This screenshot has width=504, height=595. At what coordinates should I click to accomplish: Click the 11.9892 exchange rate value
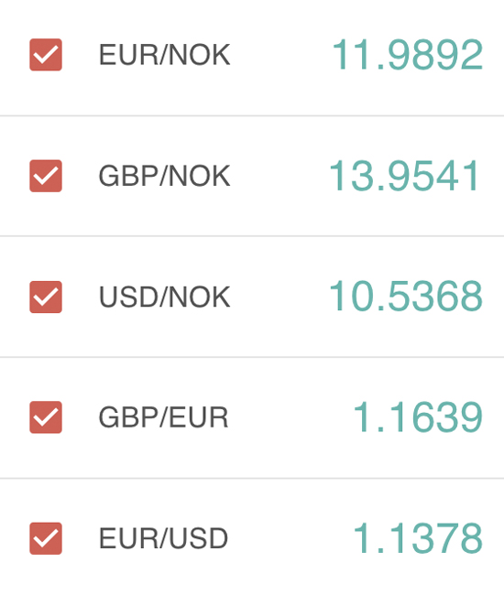tap(407, 55)
